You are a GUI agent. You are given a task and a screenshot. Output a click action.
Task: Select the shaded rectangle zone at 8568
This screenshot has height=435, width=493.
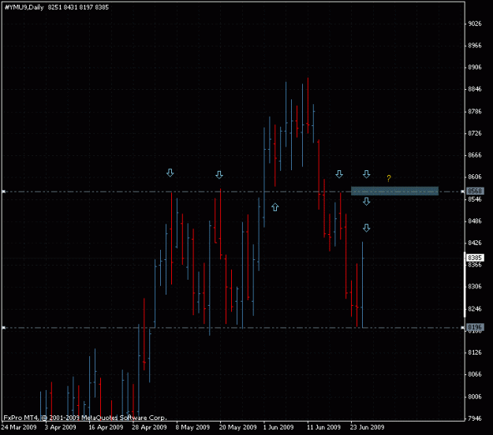[x=394, y=191]
